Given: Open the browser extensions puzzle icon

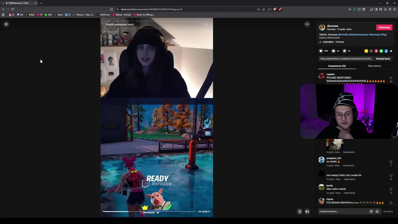Looking at the screenshot, I should [359, 9].
